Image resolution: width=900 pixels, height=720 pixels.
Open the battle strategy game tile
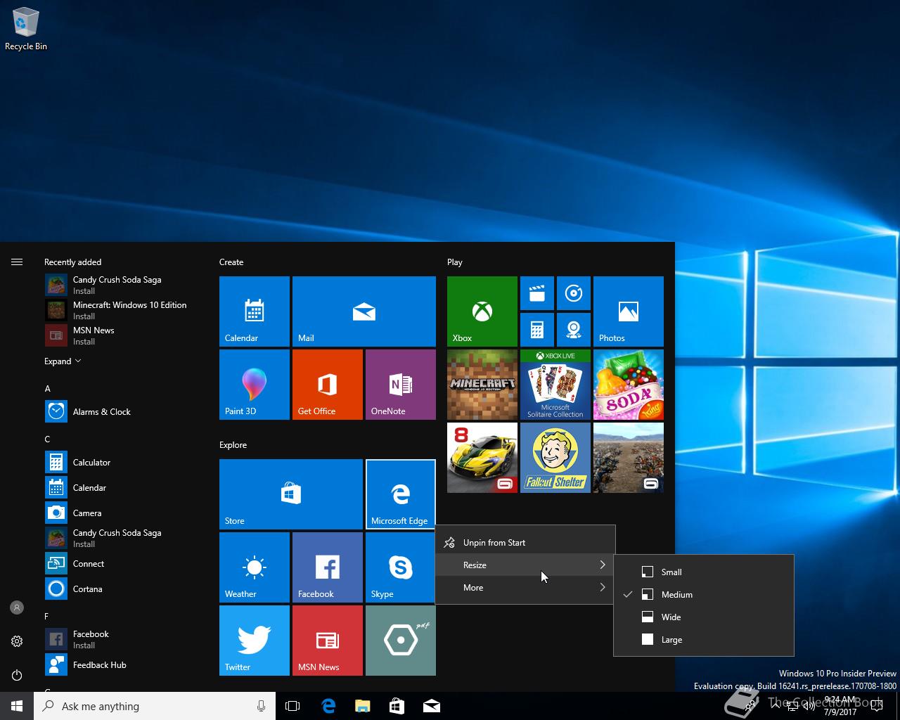pyautogui.click(x=629, y=458)
